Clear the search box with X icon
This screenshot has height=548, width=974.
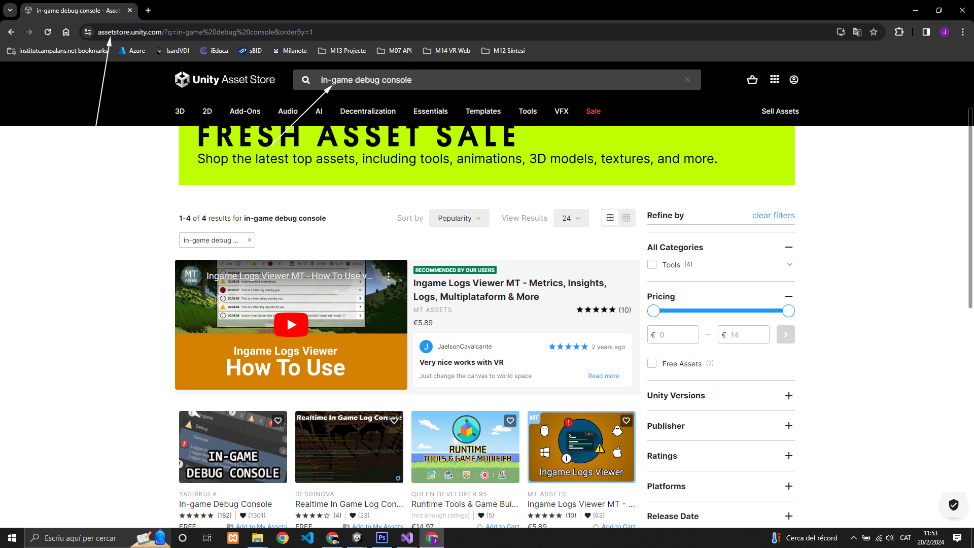[x=687, y=80]
